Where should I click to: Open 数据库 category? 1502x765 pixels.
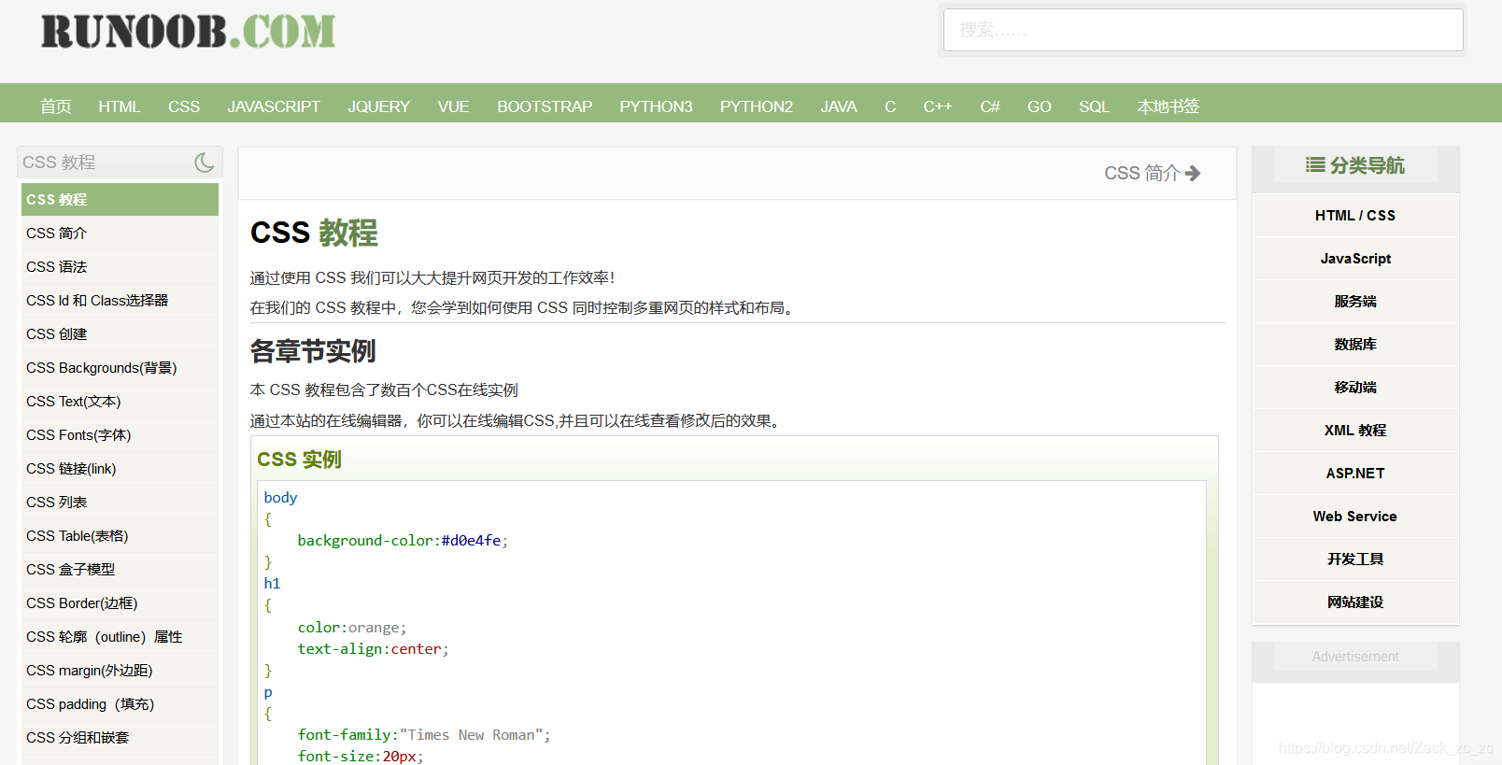[x=1355, y=345]
